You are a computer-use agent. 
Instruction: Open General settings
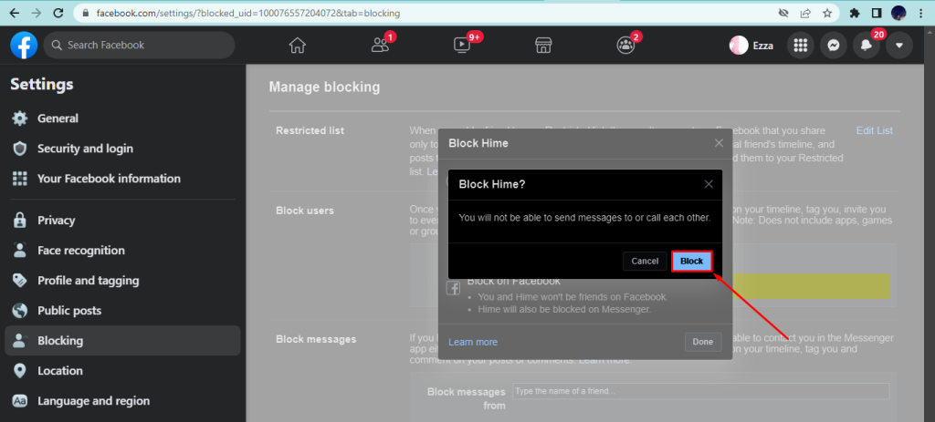pos(122,118)
